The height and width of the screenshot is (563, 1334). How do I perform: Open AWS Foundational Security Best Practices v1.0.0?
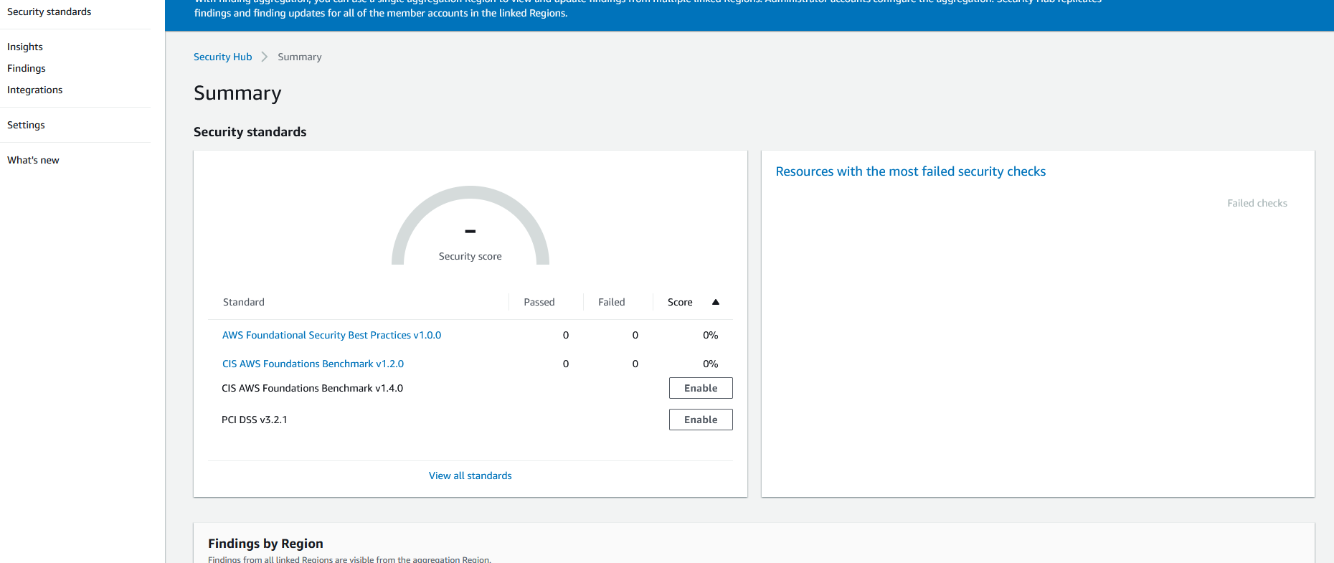(x=331, y=335)
